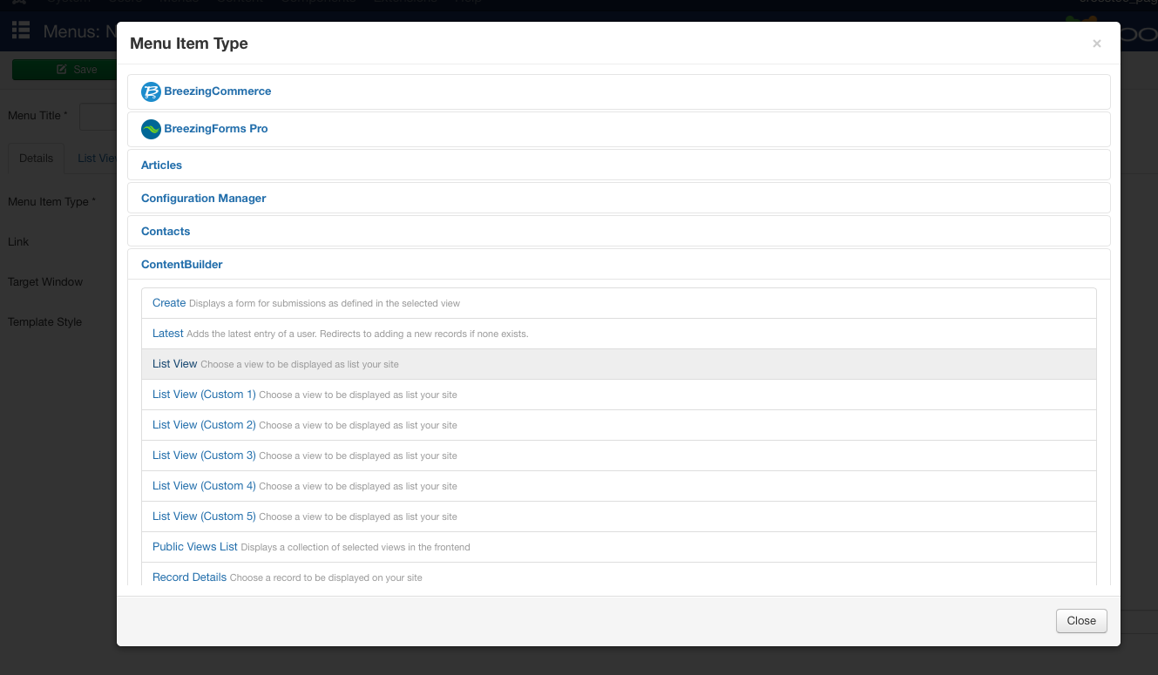Click the Close button in the dialog footer
The image size is (1158, 675).
[x=1081, y=621]
